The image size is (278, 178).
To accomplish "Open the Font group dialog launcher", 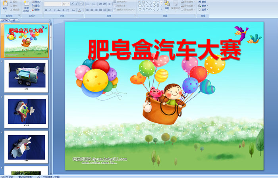I will click(83, 15).
